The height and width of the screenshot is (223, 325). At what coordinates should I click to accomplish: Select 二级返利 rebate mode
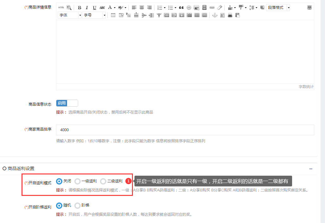pos(103,181)
